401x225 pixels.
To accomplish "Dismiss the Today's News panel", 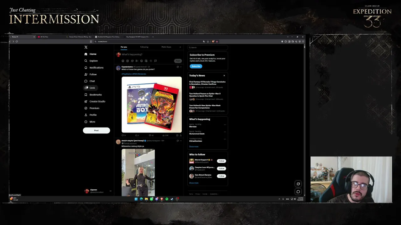I will click(x=224, y=76).
